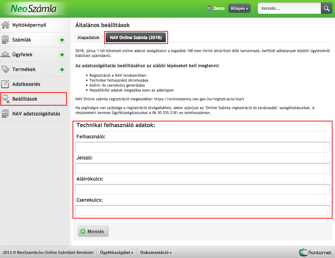Focus the Keresés search field
335x258 pixels.
point(289,8)
